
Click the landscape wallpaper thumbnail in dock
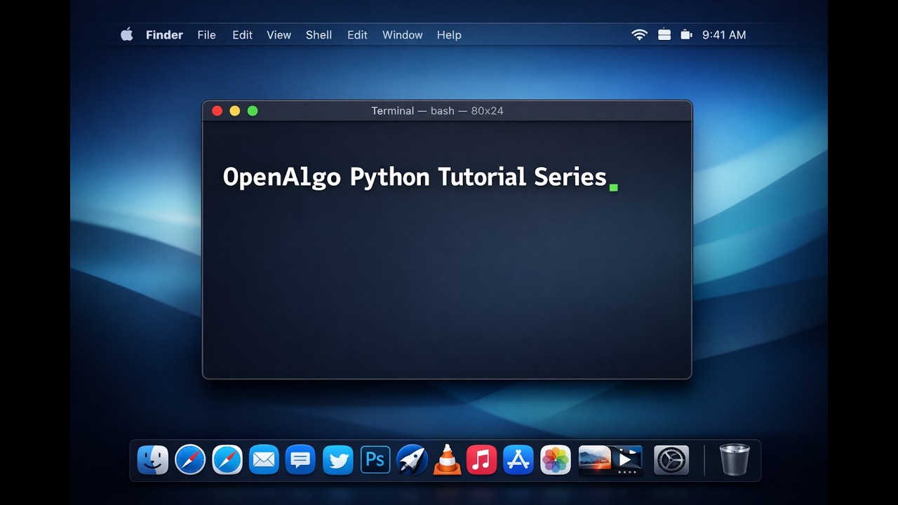pos(594,459)
